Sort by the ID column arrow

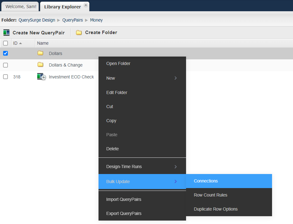pos(21,43)
